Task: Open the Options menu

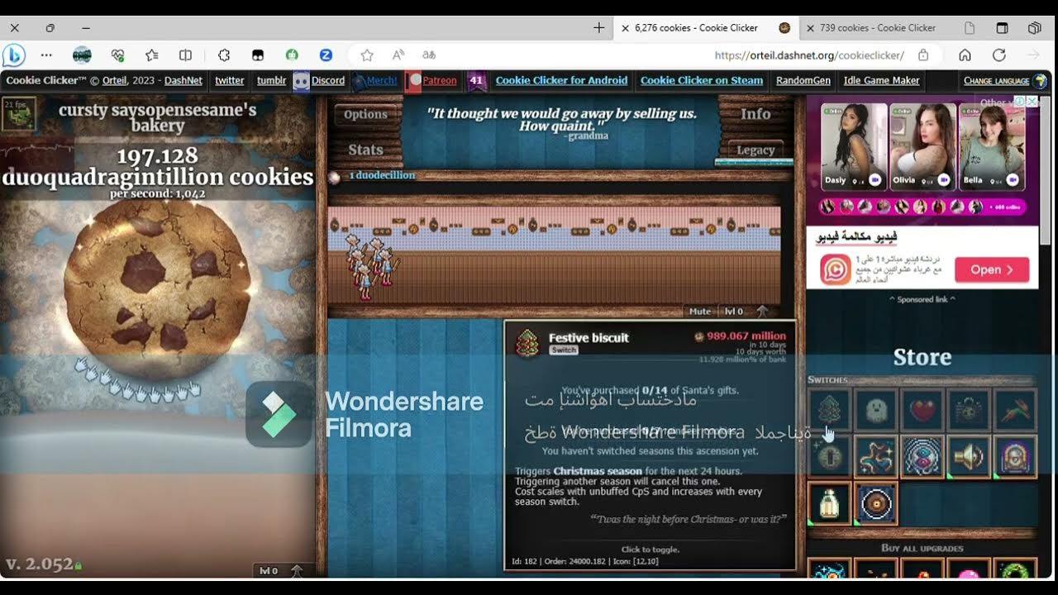Action: click(x=365, y=114)
